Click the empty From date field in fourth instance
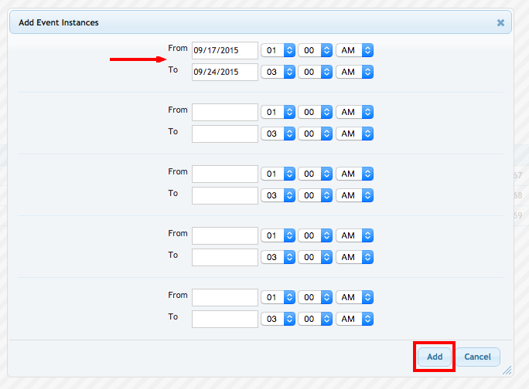 [225, 235]
